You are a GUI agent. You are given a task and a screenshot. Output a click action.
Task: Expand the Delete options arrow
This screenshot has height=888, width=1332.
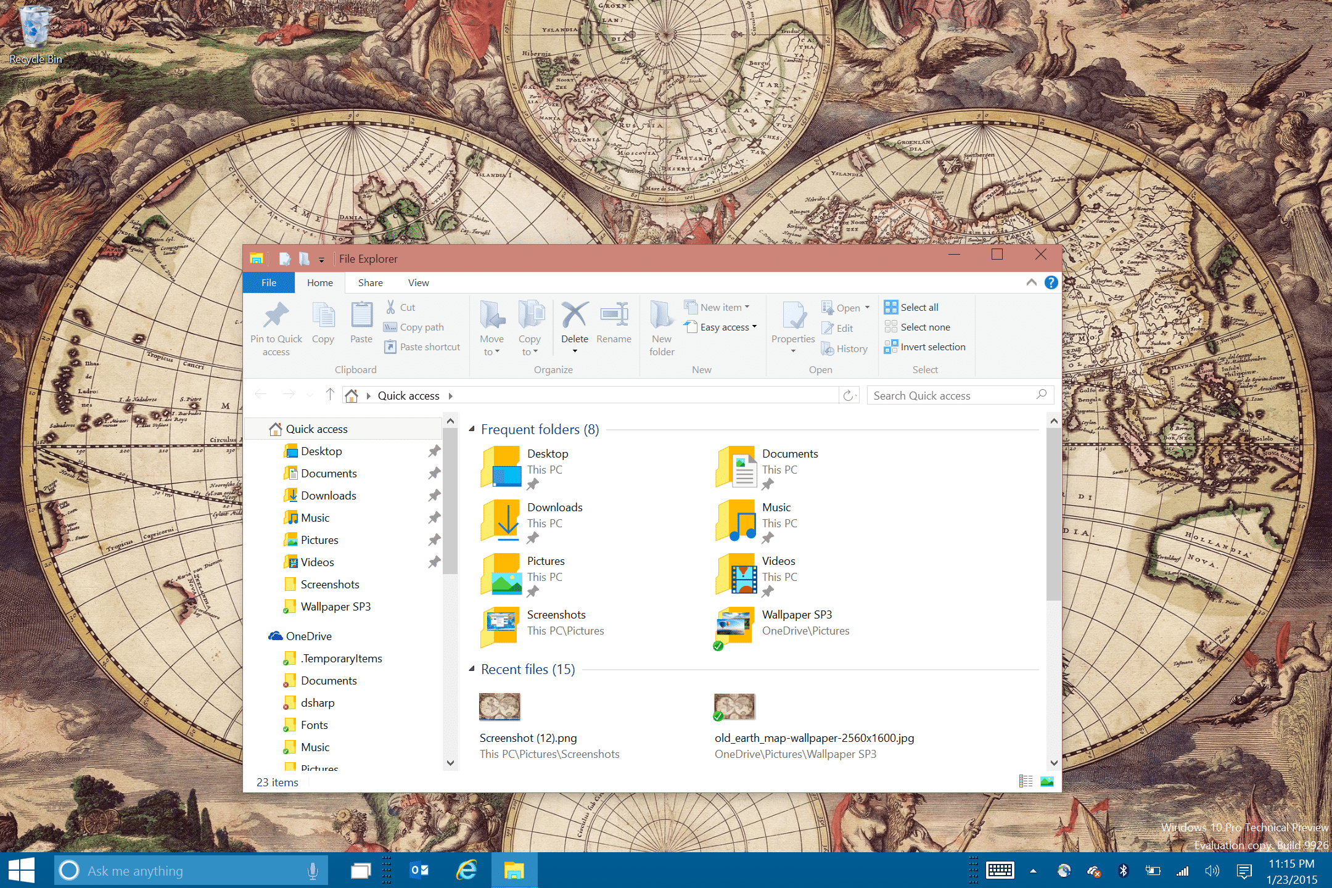575,351
